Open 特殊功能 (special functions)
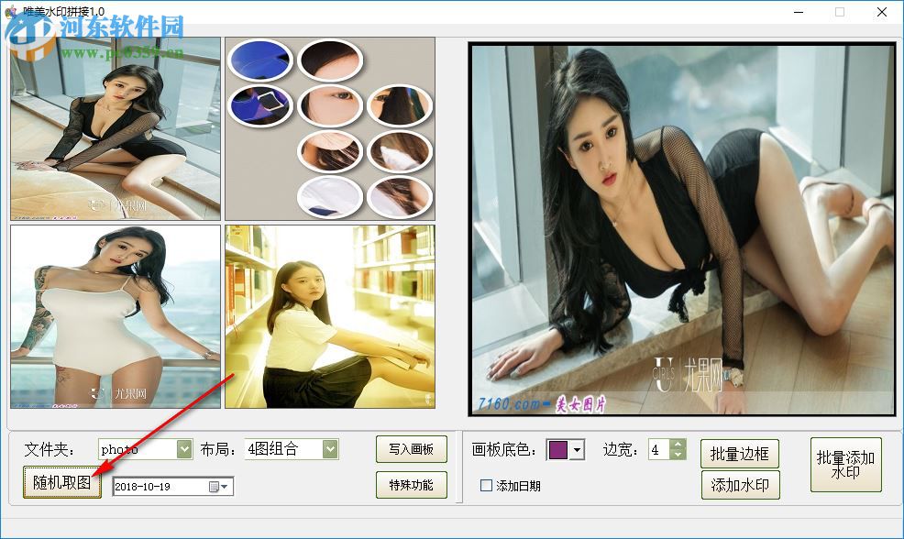 tap(410, 485)
